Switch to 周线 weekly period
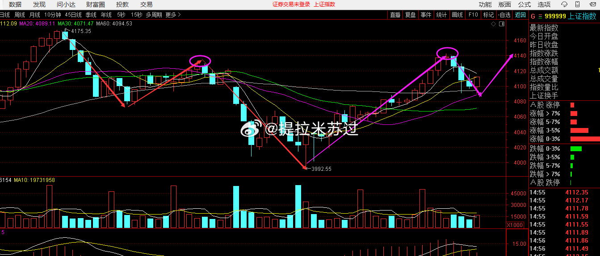 pyautogui.click(x=20, y=15)
